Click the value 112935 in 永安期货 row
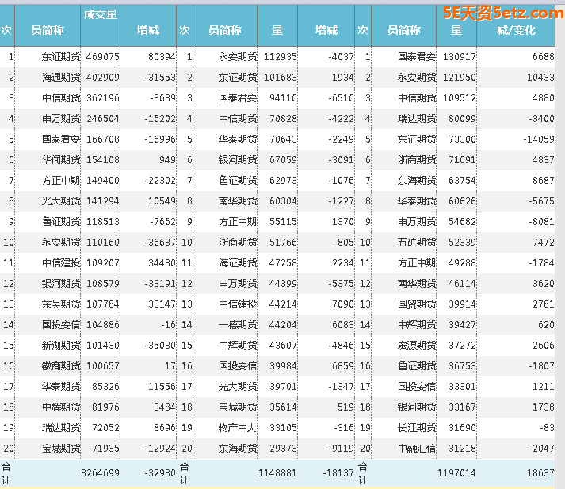Image resolution: width=565 pixels, height=489 pixels. pyautogui.click(x=280, y=57)
